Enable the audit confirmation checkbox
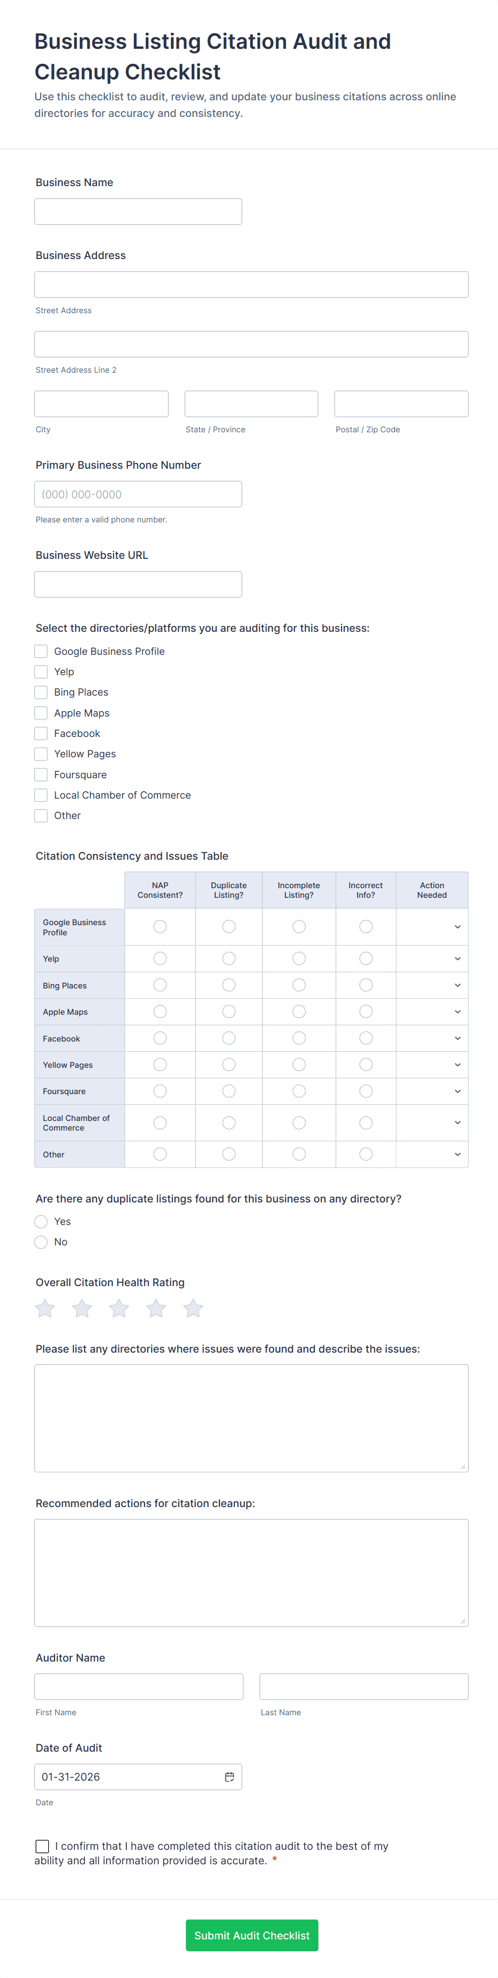The image size is (498, 1978). (42, 1846)
